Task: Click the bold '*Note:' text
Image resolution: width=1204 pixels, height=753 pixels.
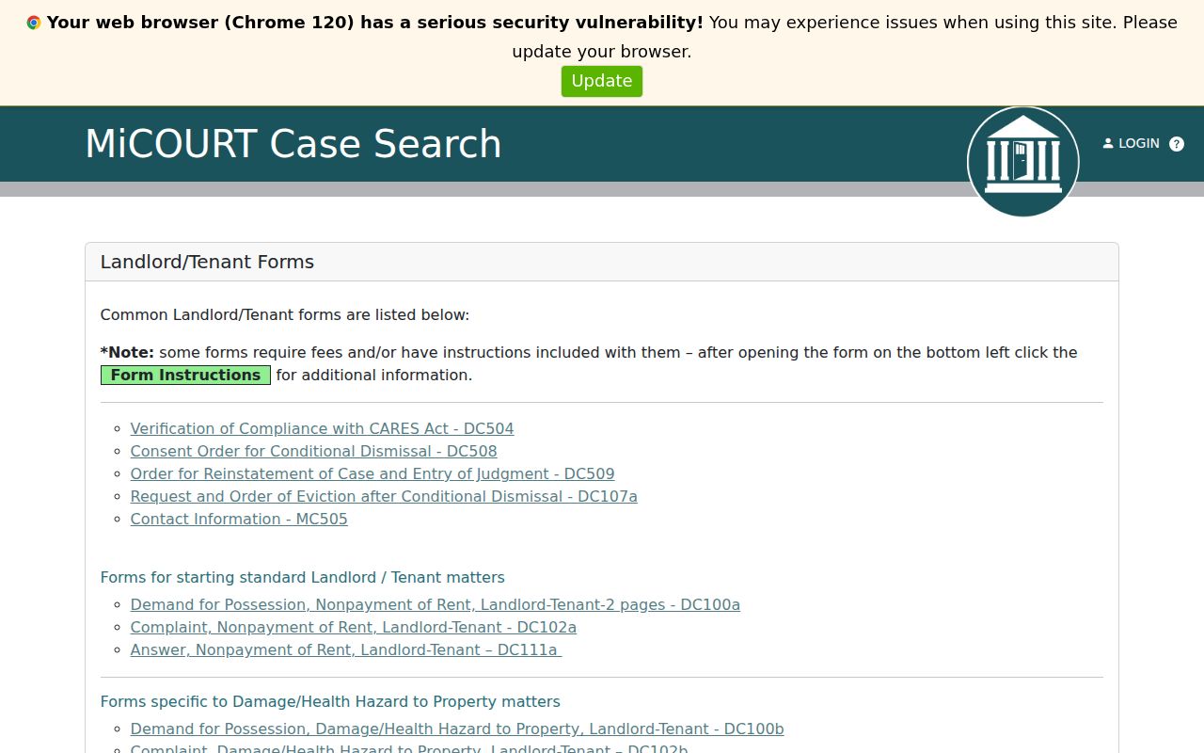Action: [127, 352]
